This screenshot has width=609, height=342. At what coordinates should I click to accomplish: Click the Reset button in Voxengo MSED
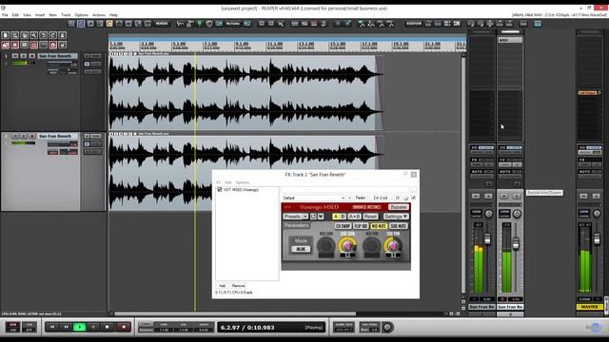click(370, 217)
